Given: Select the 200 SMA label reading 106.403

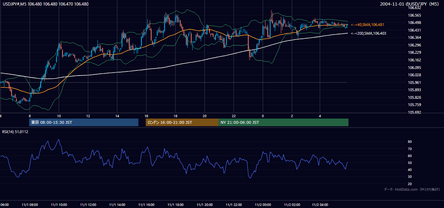Looking at the screenshot, I should [x=369, y=34].
